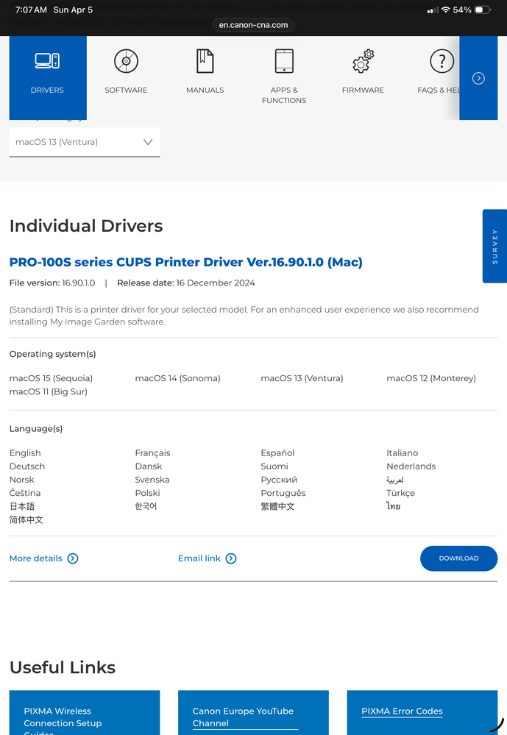Click Español language entry
Screen dimensions: 507x735
(x=277, y=452)
